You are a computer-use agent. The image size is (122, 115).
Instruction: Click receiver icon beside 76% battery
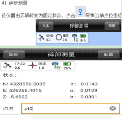click(56, 66)
